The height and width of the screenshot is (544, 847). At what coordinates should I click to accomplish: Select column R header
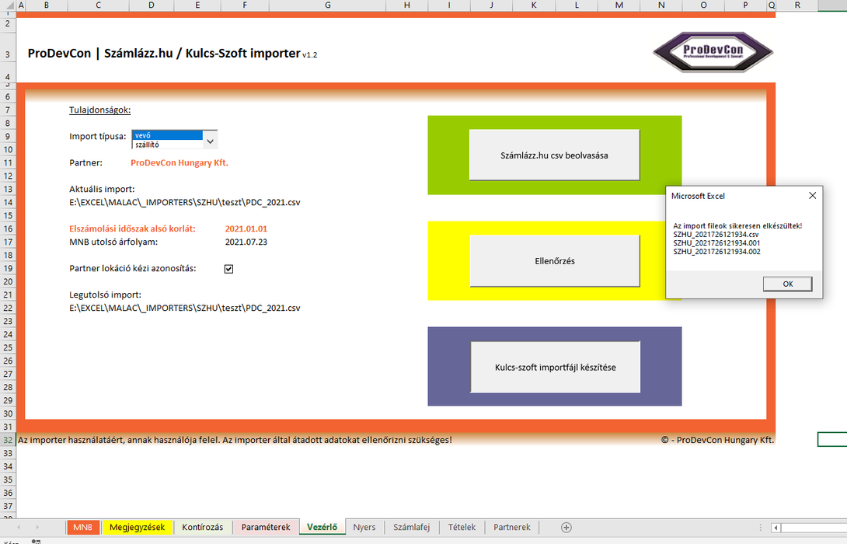coord(797,5)
